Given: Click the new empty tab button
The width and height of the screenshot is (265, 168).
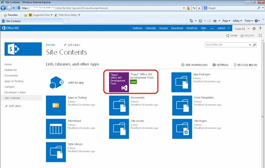Looking at the screenshot, I should [66, 21].
